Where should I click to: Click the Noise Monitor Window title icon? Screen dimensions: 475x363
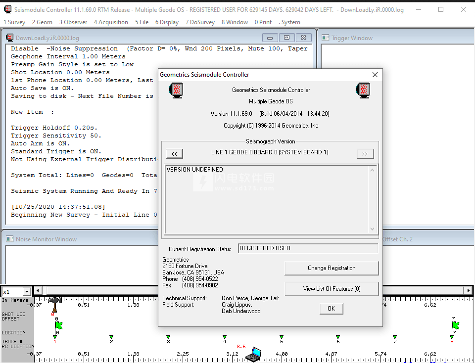click(x=10, y=239)
